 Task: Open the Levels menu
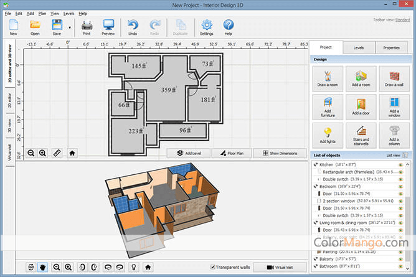[69, 14]
